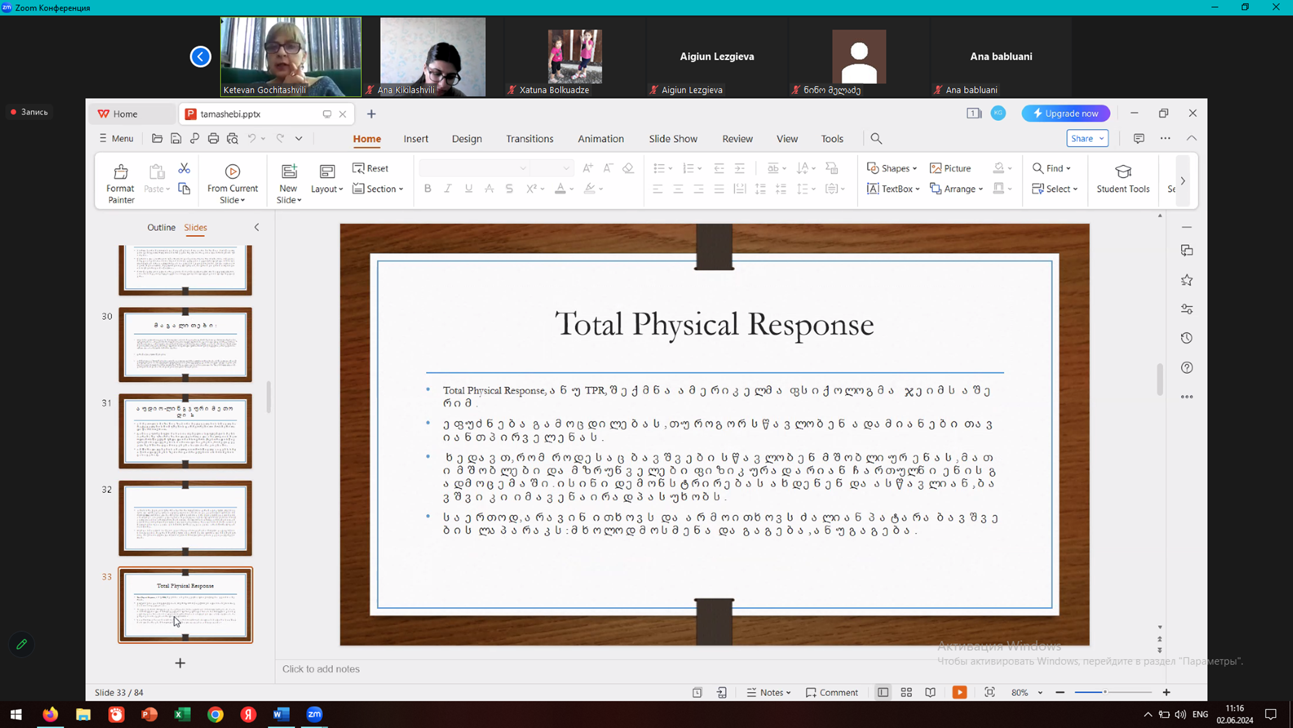Open the Insert ribbon tab
Screen dimensions: 1293x728
click(x=416, y=138)
